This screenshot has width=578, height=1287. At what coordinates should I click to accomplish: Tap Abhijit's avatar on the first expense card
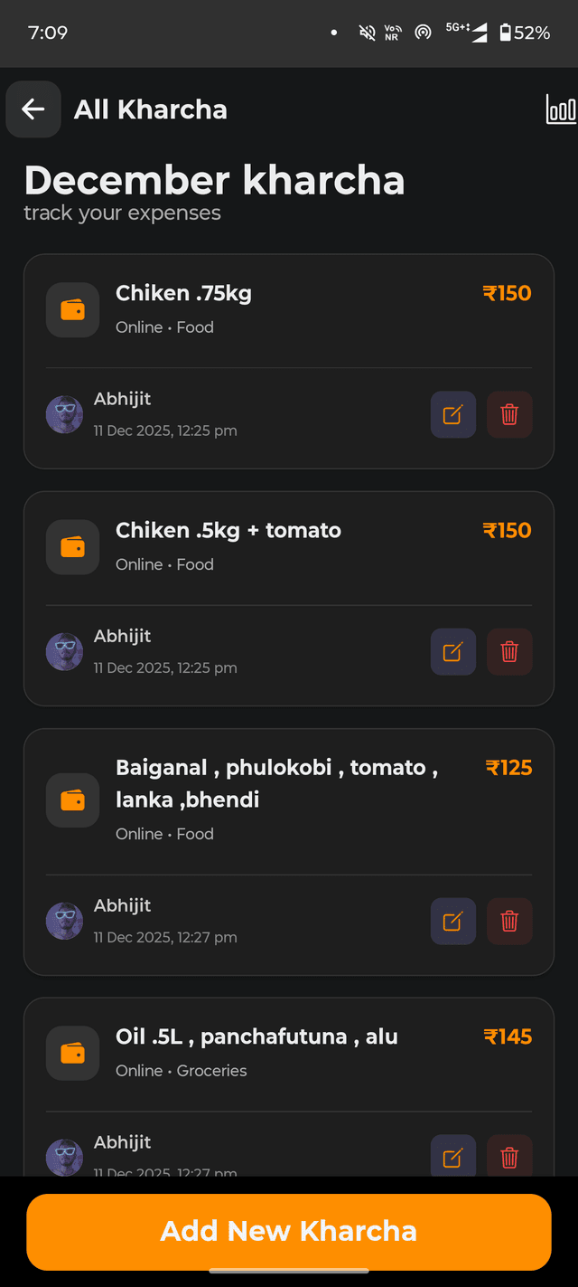(64, 414)
